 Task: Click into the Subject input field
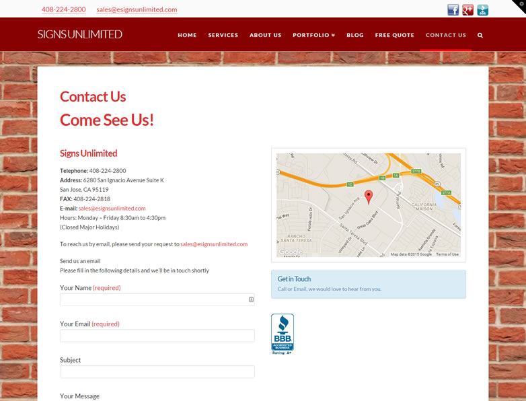157,371
